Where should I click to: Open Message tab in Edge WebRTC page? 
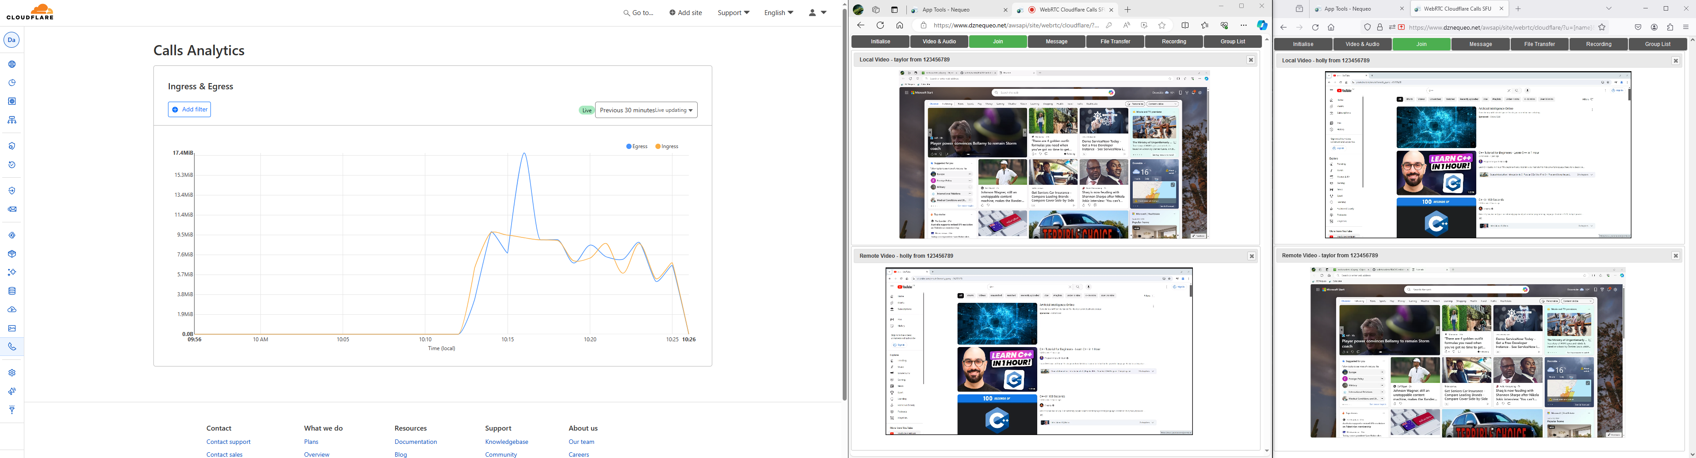[1057, 42]
